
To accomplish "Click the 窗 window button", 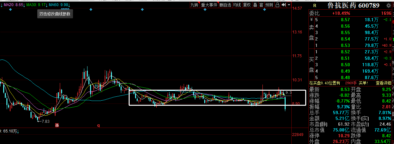I will [x=261, y=5].
